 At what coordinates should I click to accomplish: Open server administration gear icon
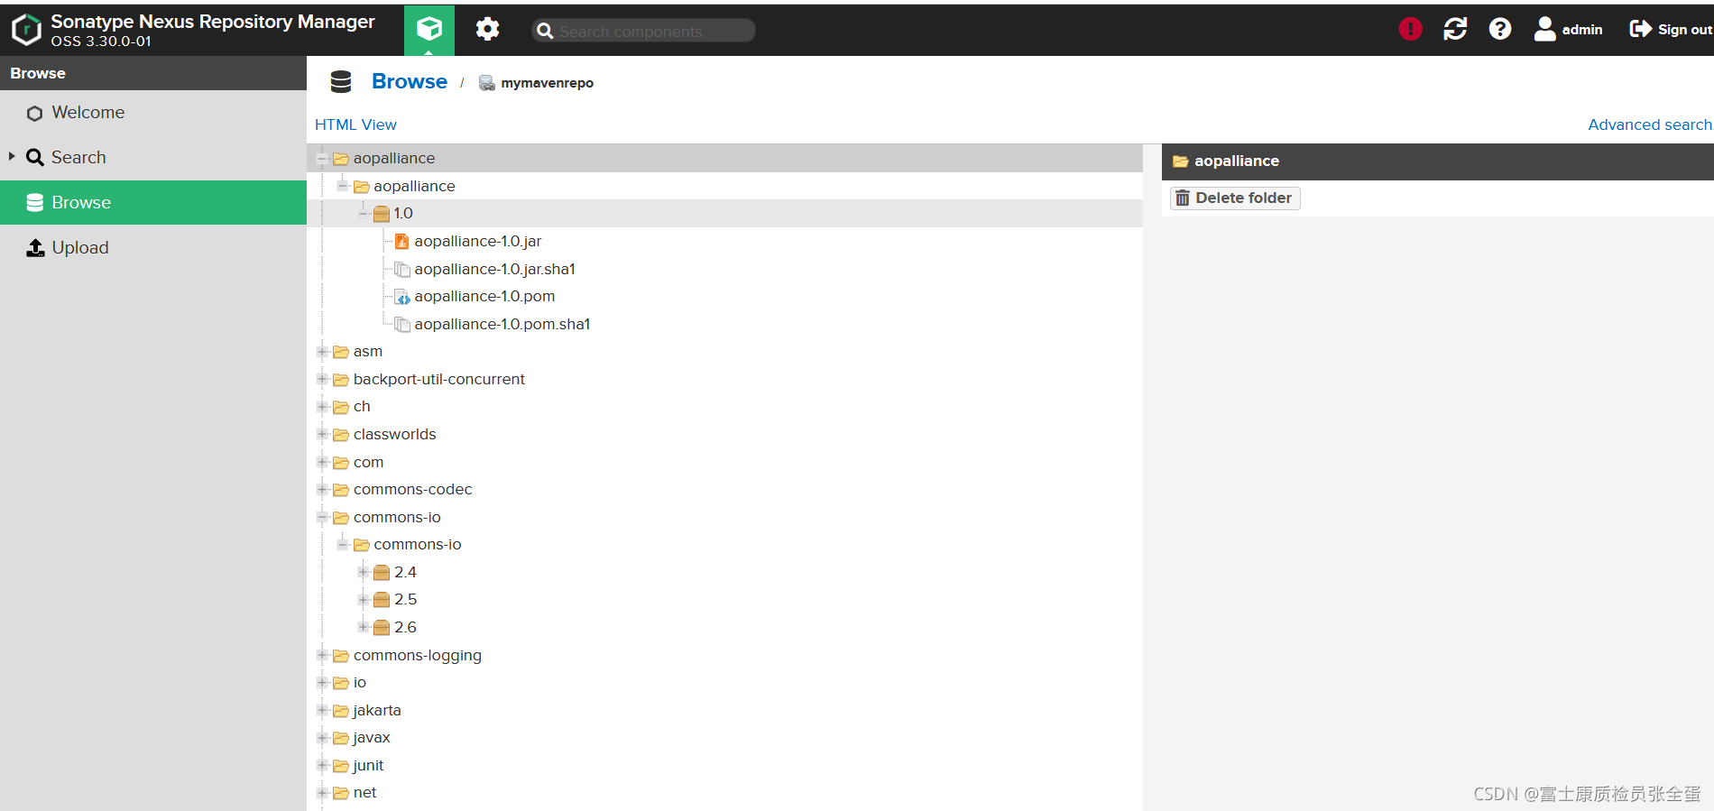[488, 30]
